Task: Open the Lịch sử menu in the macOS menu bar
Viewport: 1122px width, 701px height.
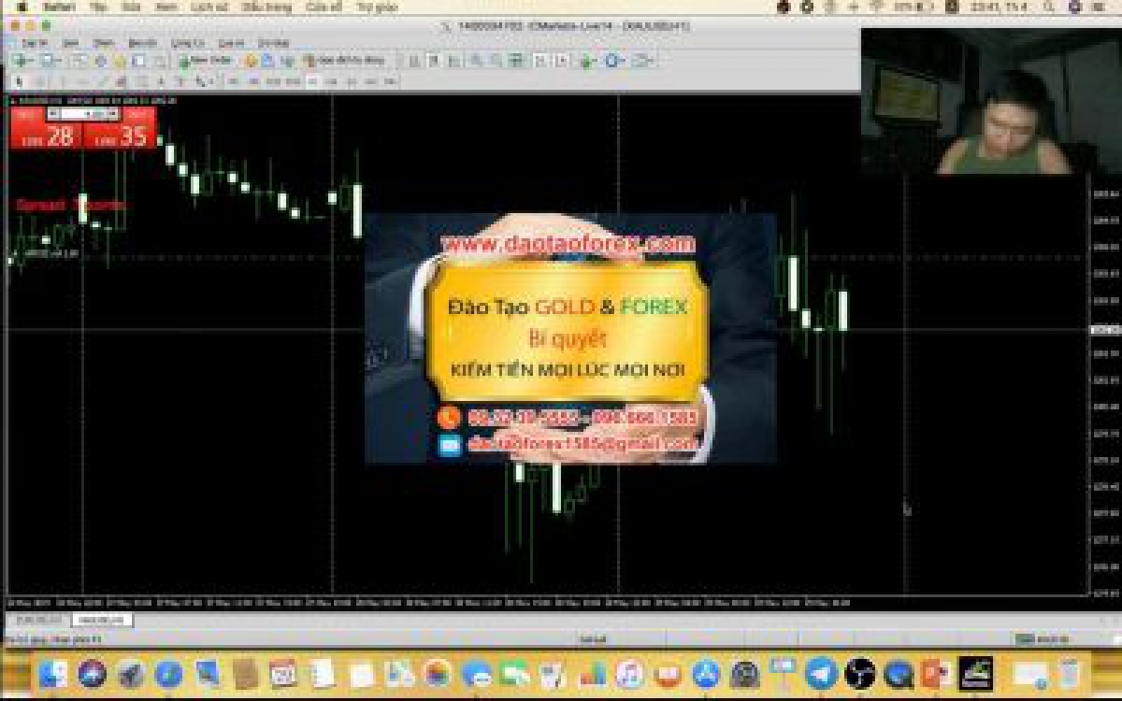Action: coord(209,7)
